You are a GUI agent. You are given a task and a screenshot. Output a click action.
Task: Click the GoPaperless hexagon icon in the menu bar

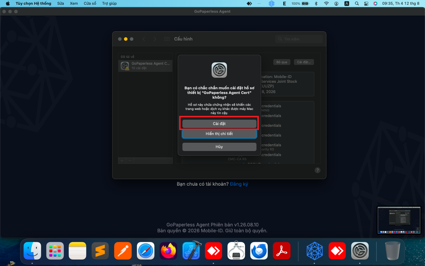pos(272,4)
